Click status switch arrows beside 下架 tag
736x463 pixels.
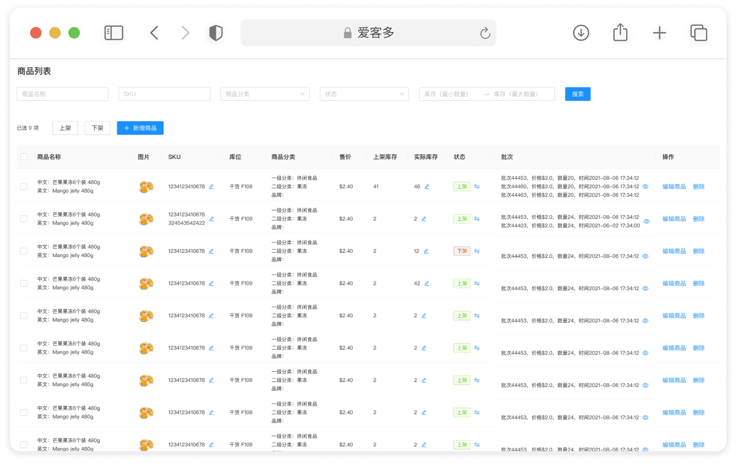tap(477, 251)
